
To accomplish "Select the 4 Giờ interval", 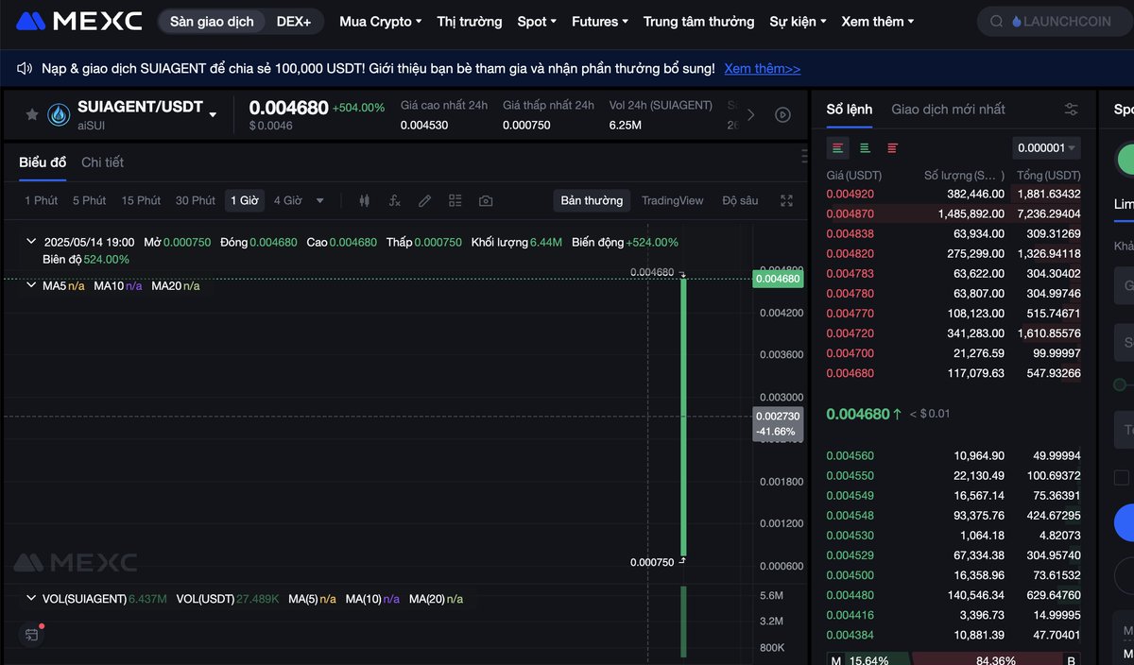I will click(288, 200).
